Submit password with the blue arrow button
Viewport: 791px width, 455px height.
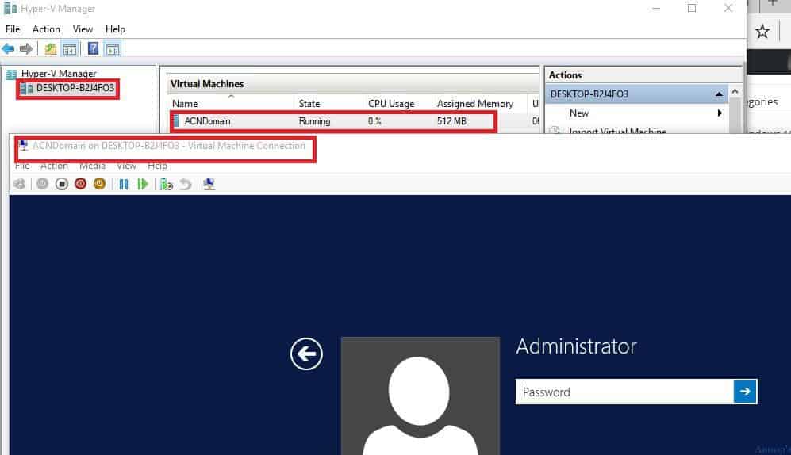coord(745,392)
